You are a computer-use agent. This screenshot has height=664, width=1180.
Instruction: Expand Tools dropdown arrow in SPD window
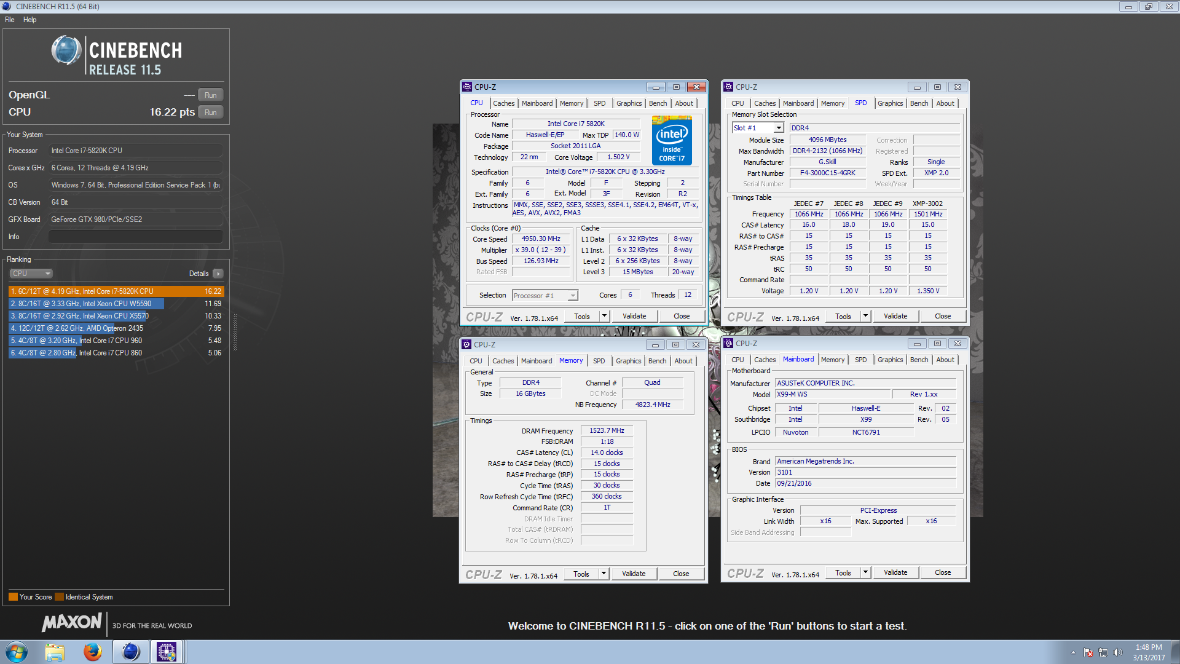pos(865,316)
